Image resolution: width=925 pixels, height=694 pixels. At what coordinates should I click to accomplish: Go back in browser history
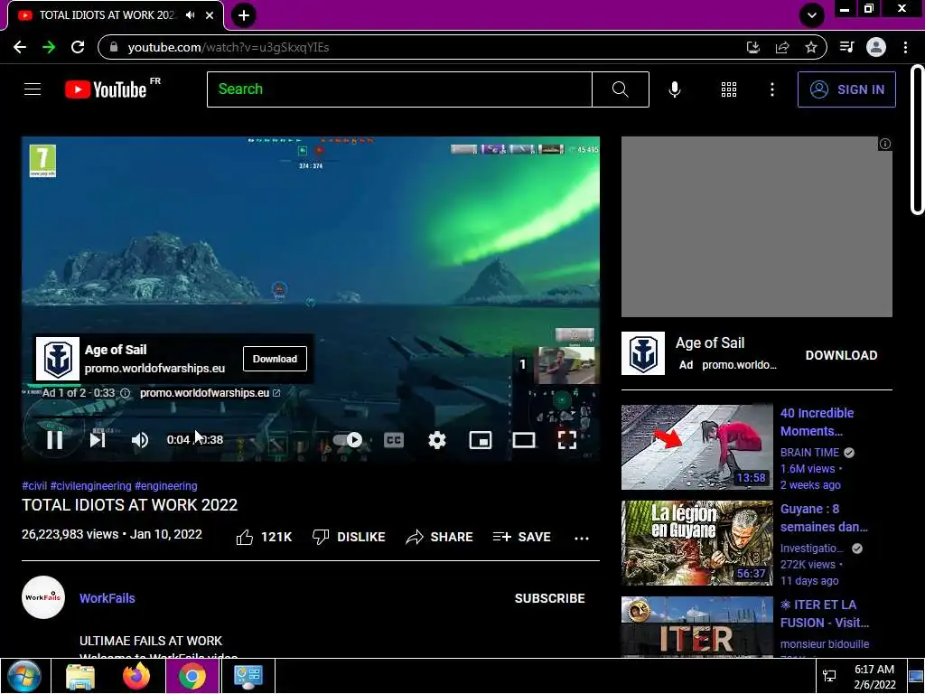coord(20,47)
